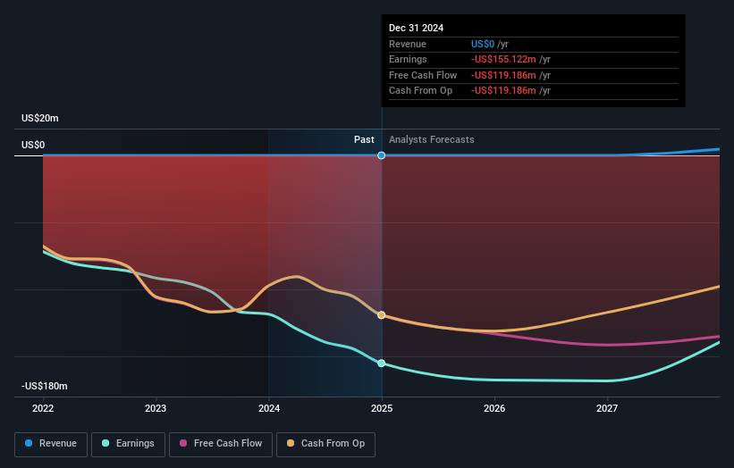Click the US$20m y-axis label
The height and width of the screenshot is (468, 734).
(x=40, y=118)
